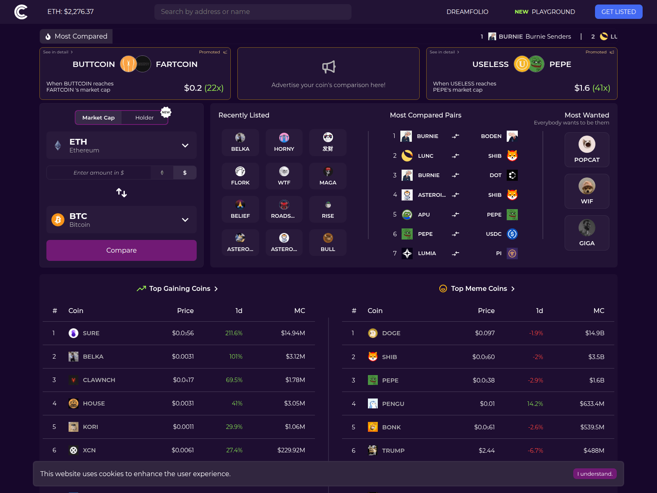Image resolution: width=657 pixels, height=493 pixels.
Task: Expand the Top Gaining Coins list
Action: click(x=177, y=288)
